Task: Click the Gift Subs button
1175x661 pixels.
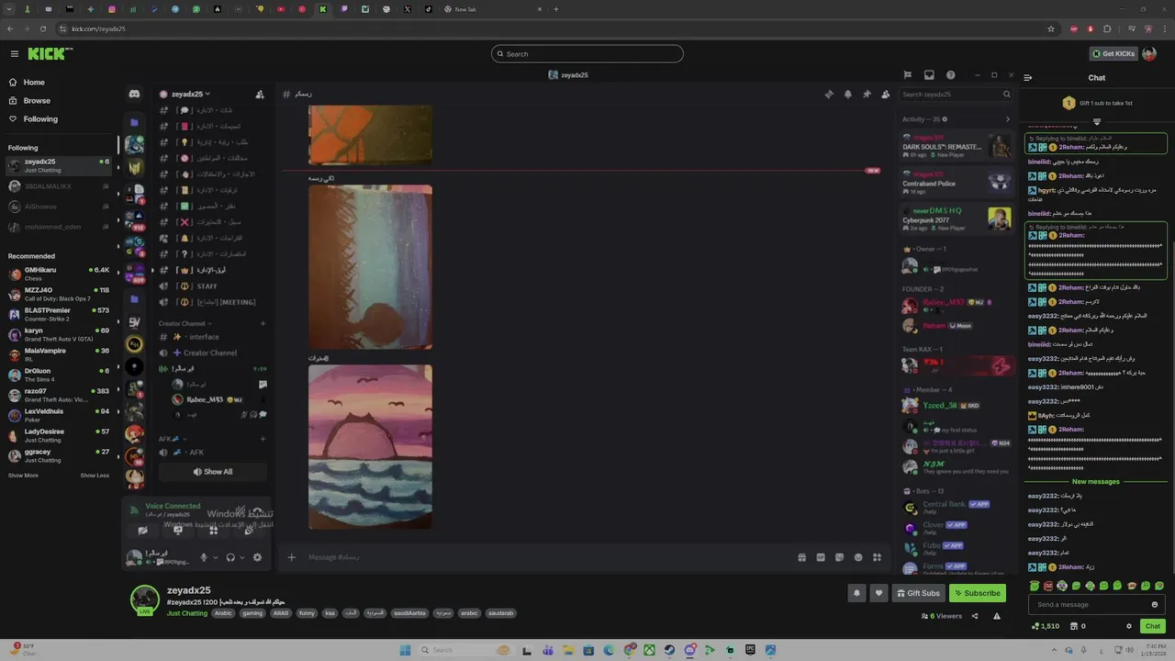Action: click(918, 593)
